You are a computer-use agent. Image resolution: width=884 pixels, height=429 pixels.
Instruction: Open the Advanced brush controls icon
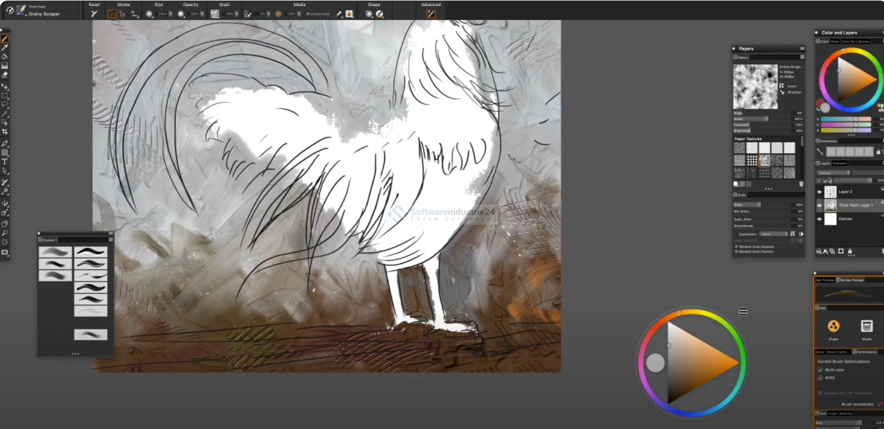click(x=431, y=14)
